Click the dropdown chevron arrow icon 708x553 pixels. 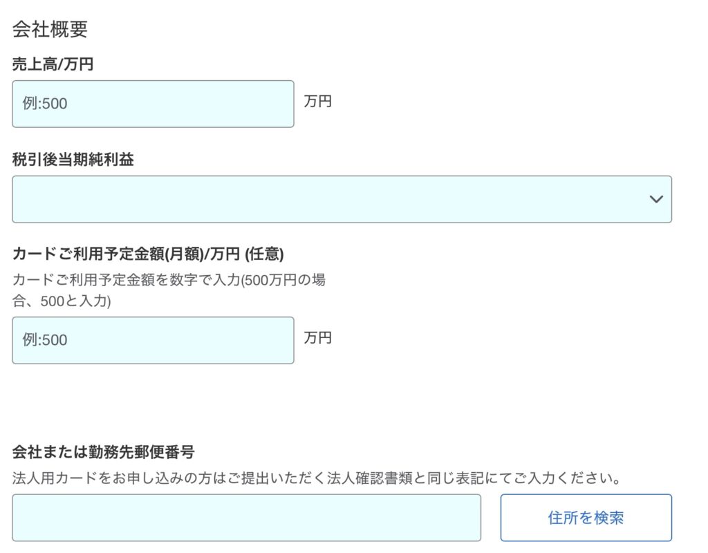(656, 199)
